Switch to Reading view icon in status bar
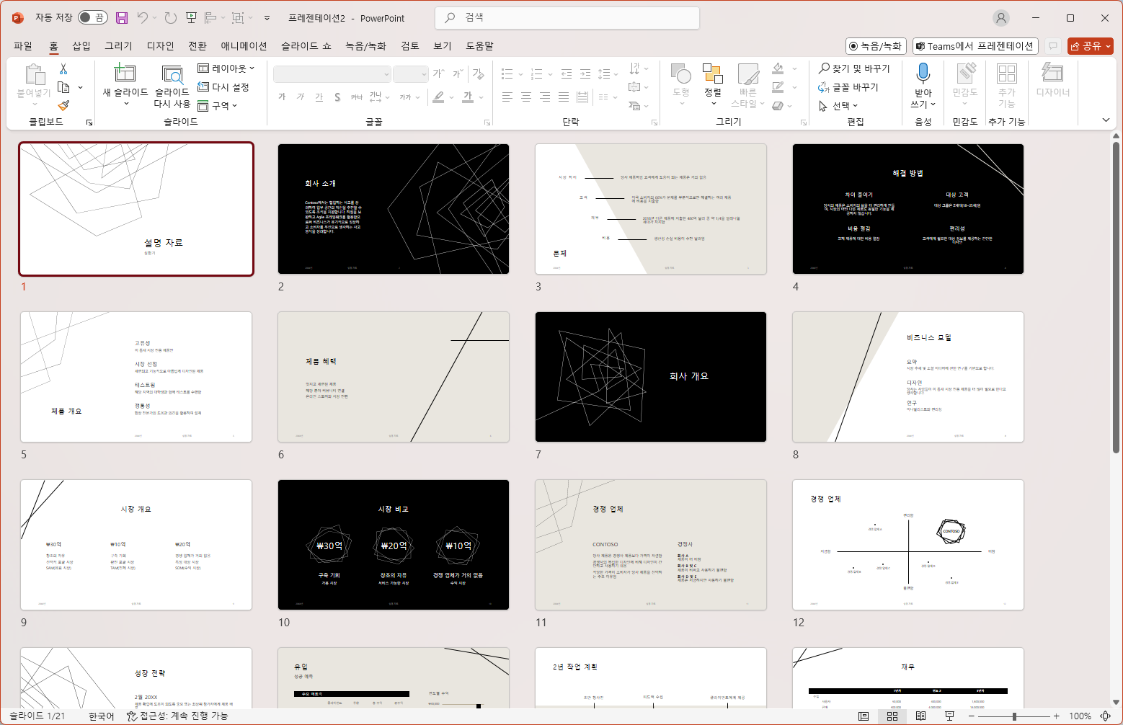The image size is (1123, 725). point(920,716)
